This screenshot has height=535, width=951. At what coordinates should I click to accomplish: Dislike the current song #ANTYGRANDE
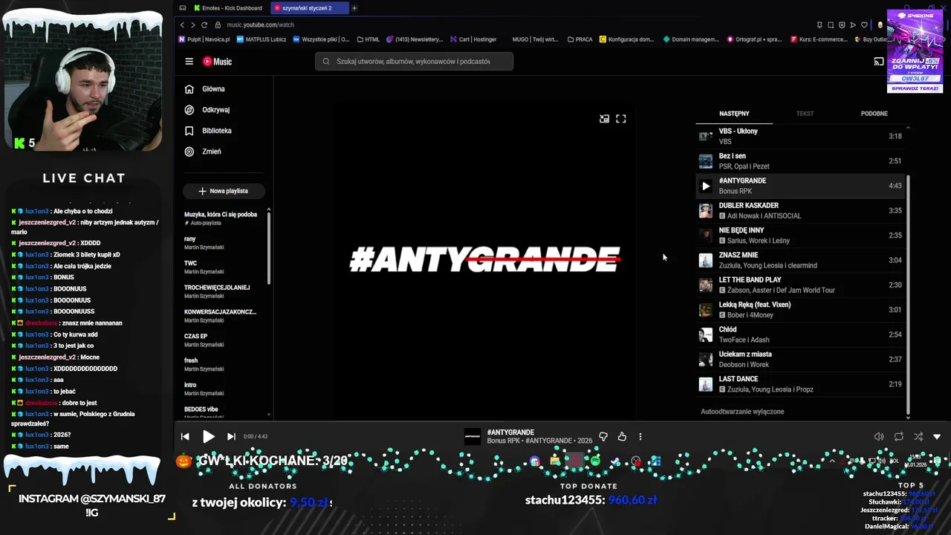tap(603, 437)
